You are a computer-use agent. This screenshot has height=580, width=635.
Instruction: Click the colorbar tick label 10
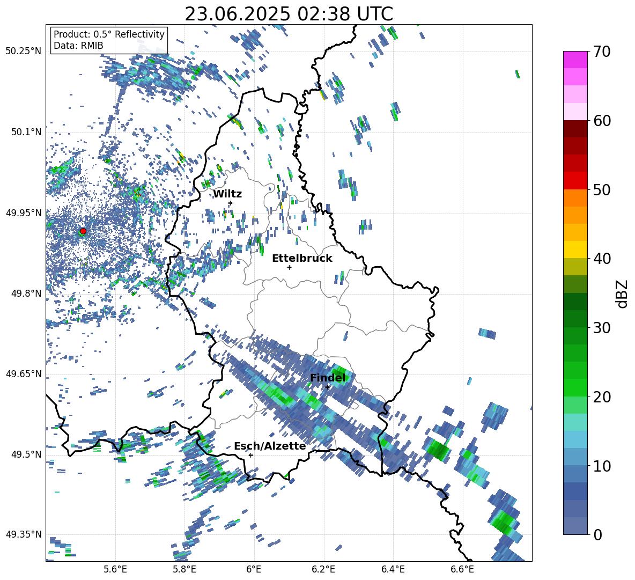[602, 466]
